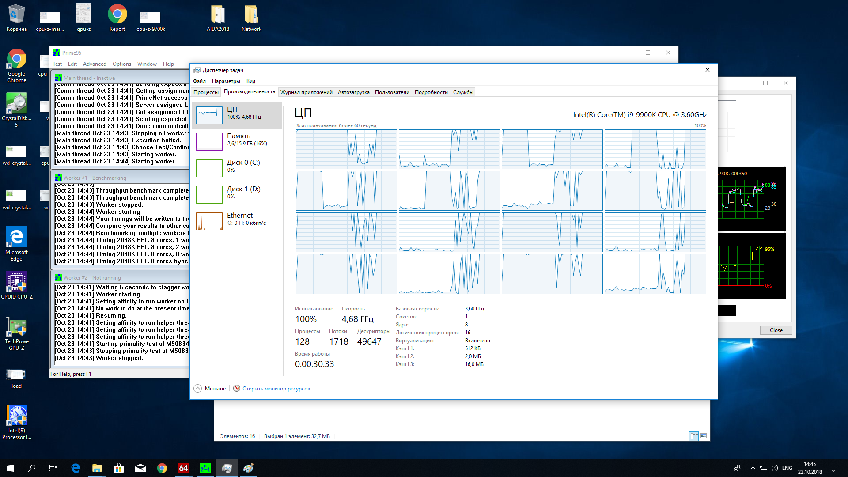Open Prime95 Advanced menu

(x=95, y=64)
